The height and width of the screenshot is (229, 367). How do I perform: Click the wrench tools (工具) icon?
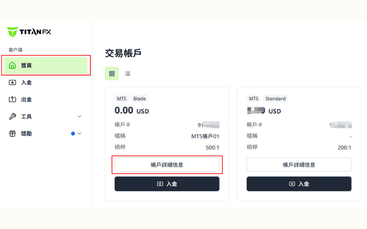point(12,116)
